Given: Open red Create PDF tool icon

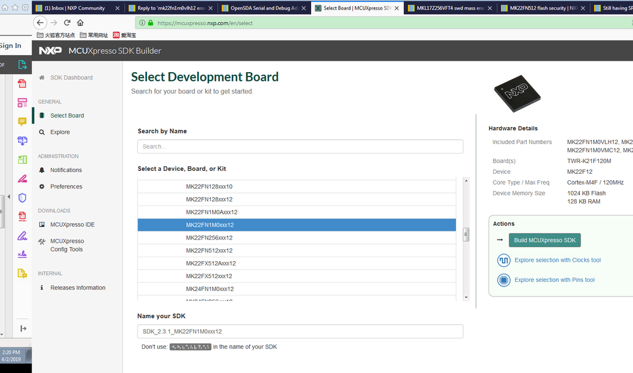Looking at the screenshot, I should click(22, 83).
